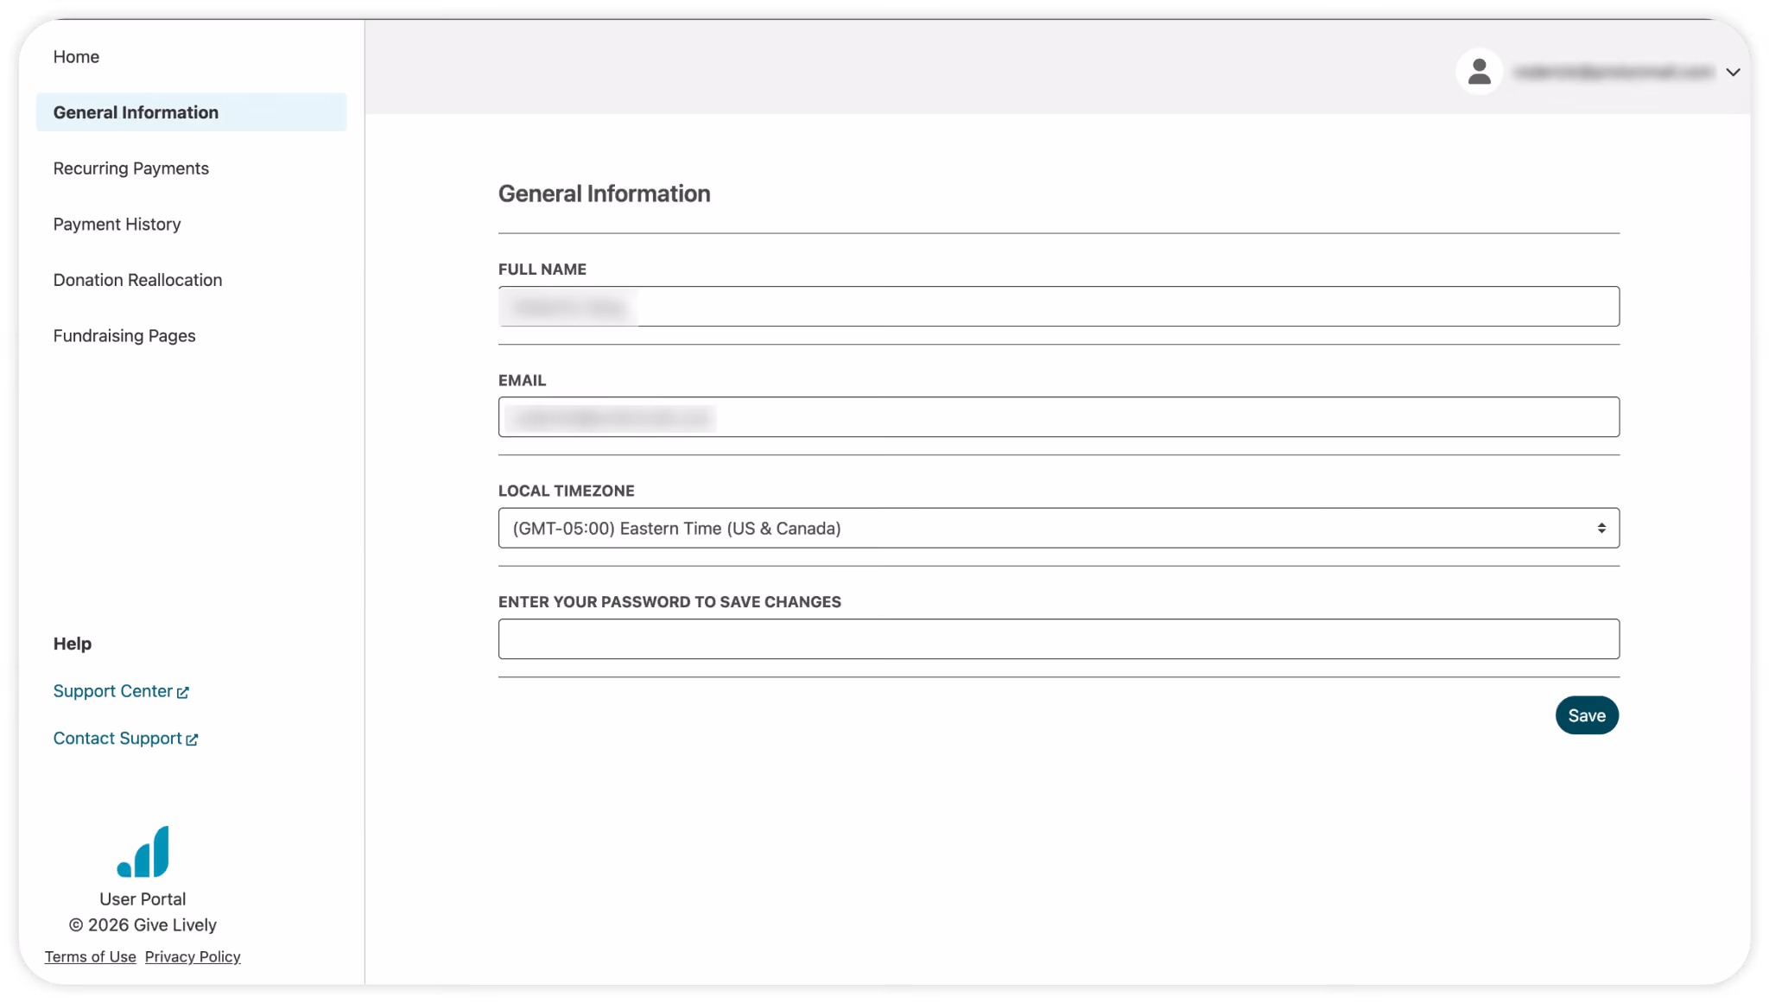Click the Email input field
Image resolution: width=1769 pixels, height=1003 pixels.
[1058, 417]
